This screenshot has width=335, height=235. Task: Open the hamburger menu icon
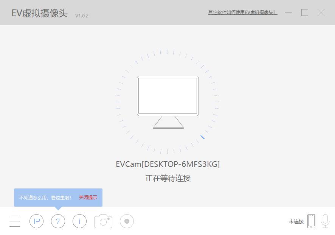pyautogui.click(x=15, y=221)
